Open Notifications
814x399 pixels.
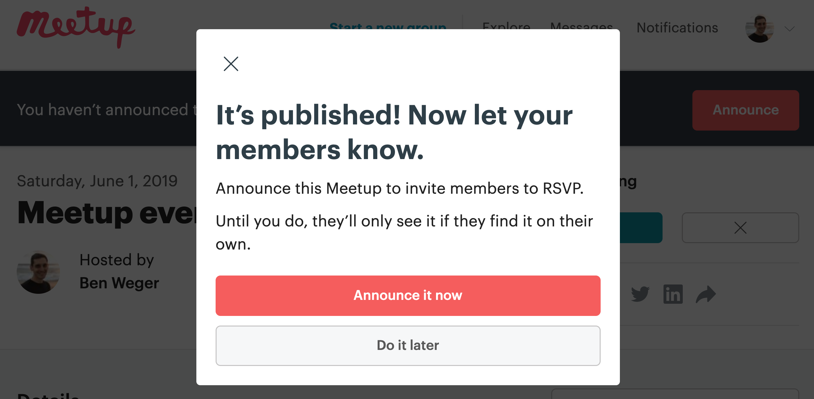[677, 28]
